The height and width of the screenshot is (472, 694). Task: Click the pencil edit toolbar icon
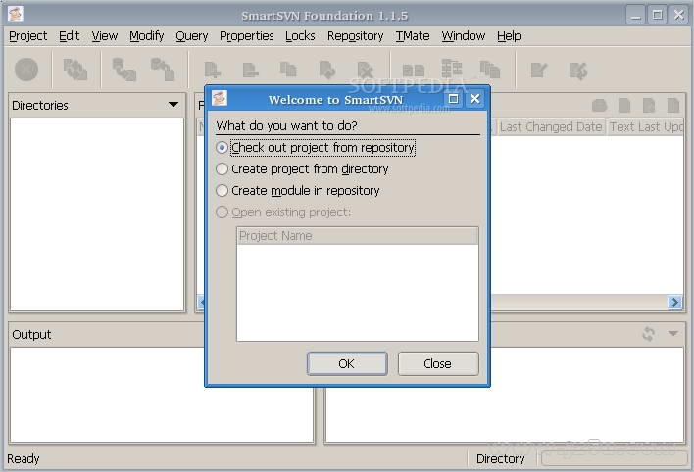(x=539, y=70)
